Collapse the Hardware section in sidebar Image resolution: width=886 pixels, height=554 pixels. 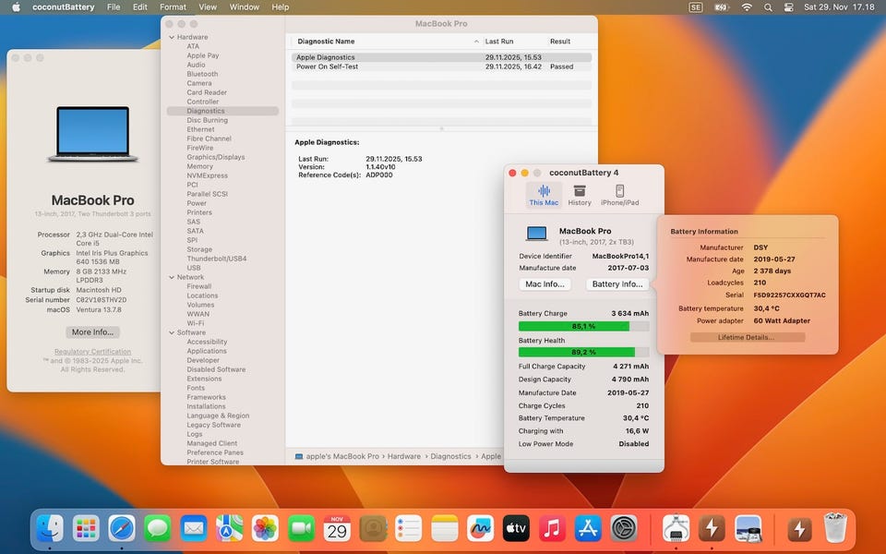171,37
